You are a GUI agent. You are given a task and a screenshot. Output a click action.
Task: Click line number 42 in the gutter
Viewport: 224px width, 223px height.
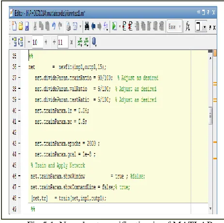point(15,132)
